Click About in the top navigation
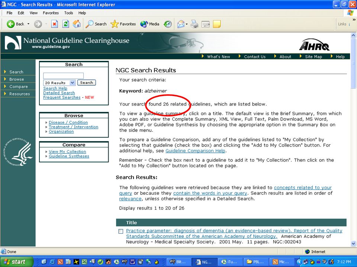The height and width of the screenshot is (267, 357). (x=285, y=57)
